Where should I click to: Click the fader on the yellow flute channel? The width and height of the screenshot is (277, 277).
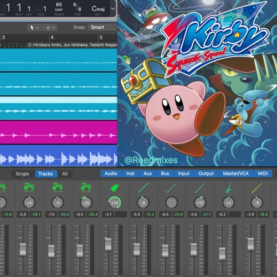coord(250,244)
